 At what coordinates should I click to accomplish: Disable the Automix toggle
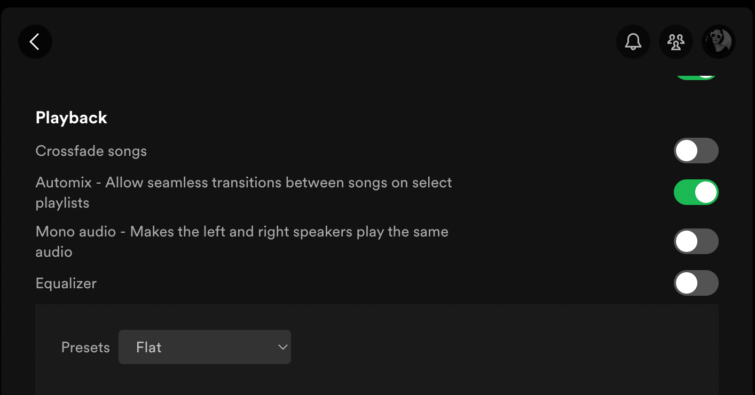click(x=696, y=192)
